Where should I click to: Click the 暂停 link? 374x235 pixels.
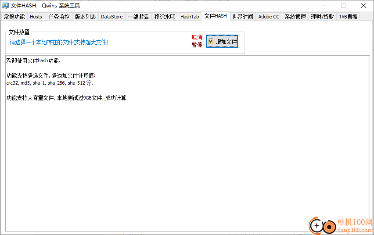(x=197, y=45)
